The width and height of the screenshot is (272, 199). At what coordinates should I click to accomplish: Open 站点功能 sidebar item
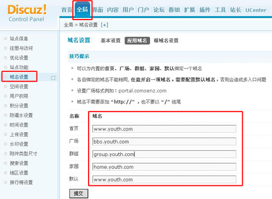click(x=19, y=67)
